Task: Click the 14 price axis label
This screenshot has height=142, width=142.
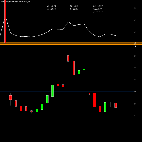Action: [135, 104]
